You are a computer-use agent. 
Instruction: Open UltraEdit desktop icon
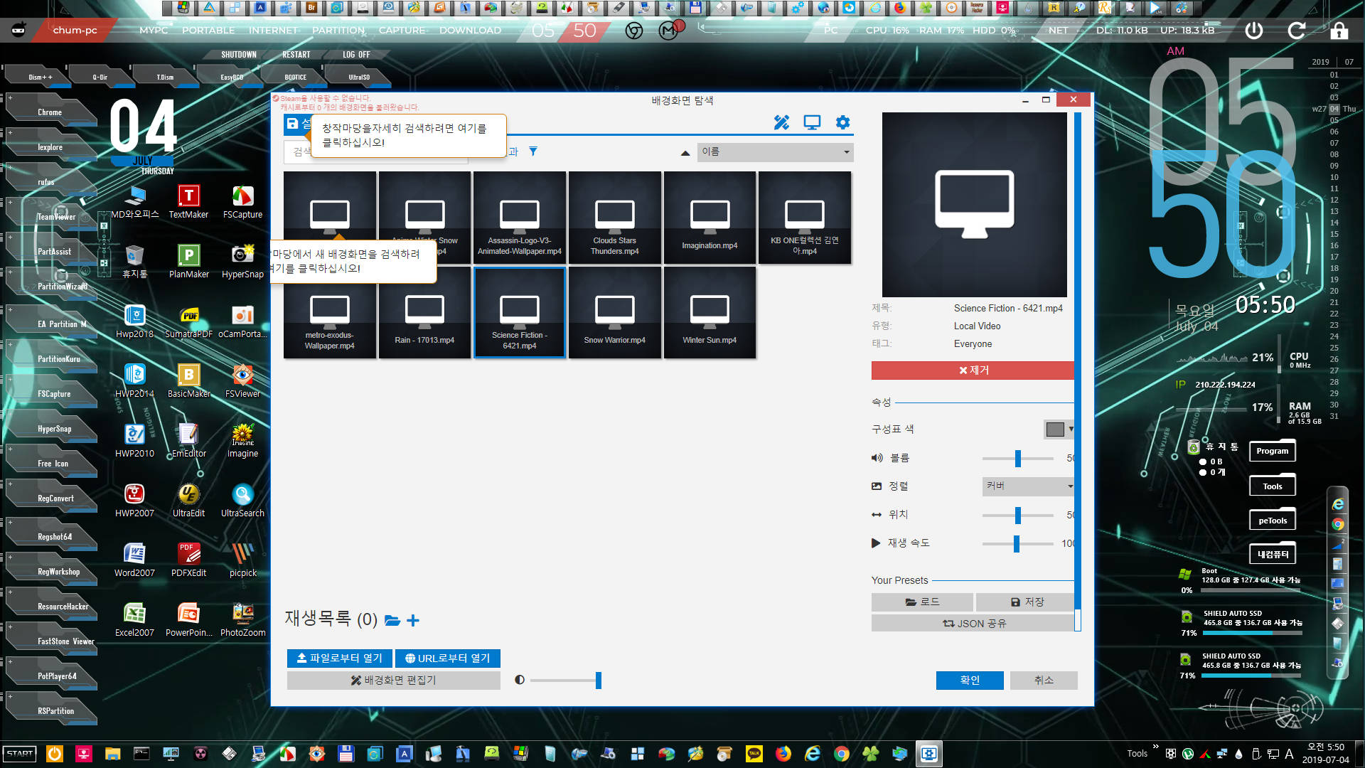point(188,501)
